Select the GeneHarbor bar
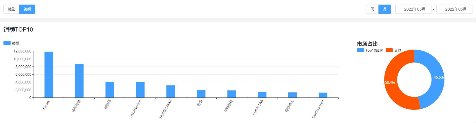Screen dimensions: 476x123 point(140,90)
